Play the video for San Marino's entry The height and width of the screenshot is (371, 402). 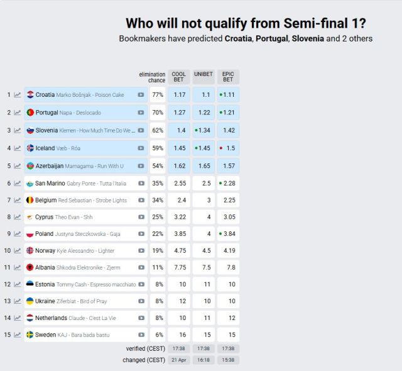tap(141, 184)
